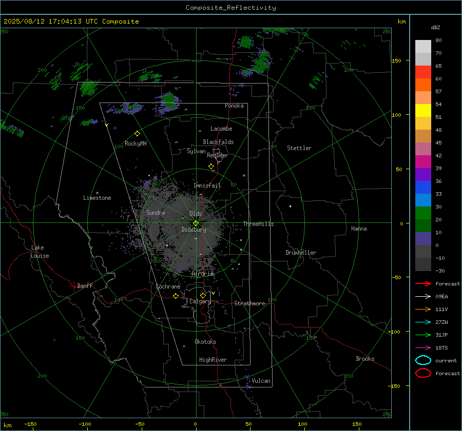
Task: Click the red forecast ellipse icon
Action: point(423,373)
